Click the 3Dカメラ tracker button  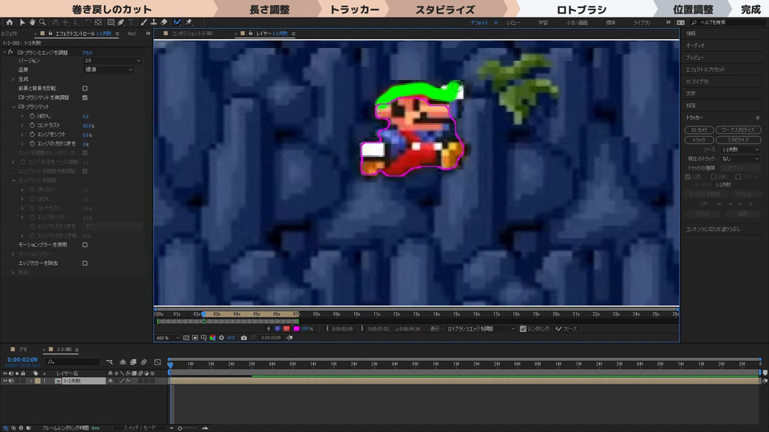[699, 130]
